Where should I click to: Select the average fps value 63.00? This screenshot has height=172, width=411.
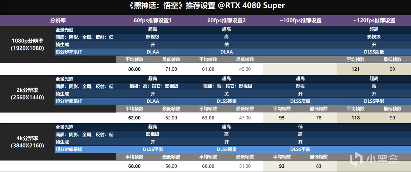(208, 118)
